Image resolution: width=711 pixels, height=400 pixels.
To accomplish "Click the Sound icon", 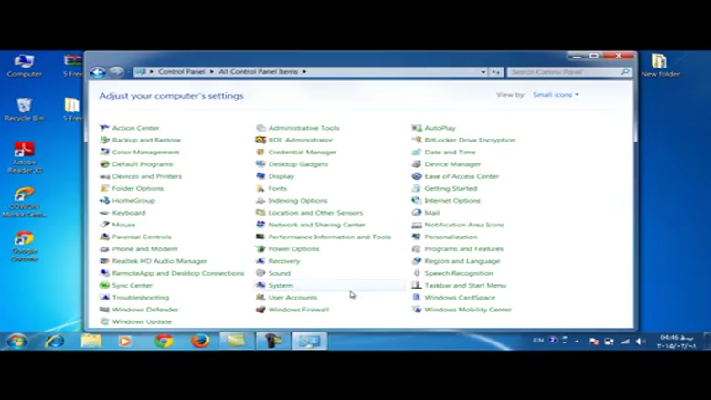I will point(260,273).
